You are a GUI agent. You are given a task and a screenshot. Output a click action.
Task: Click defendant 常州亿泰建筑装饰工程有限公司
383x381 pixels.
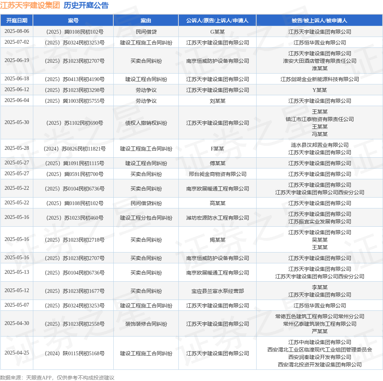pos(319,324)
